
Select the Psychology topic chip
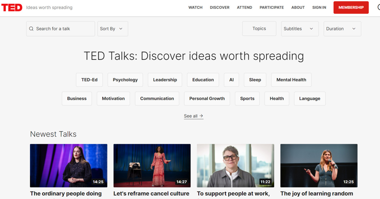(125, 80)
